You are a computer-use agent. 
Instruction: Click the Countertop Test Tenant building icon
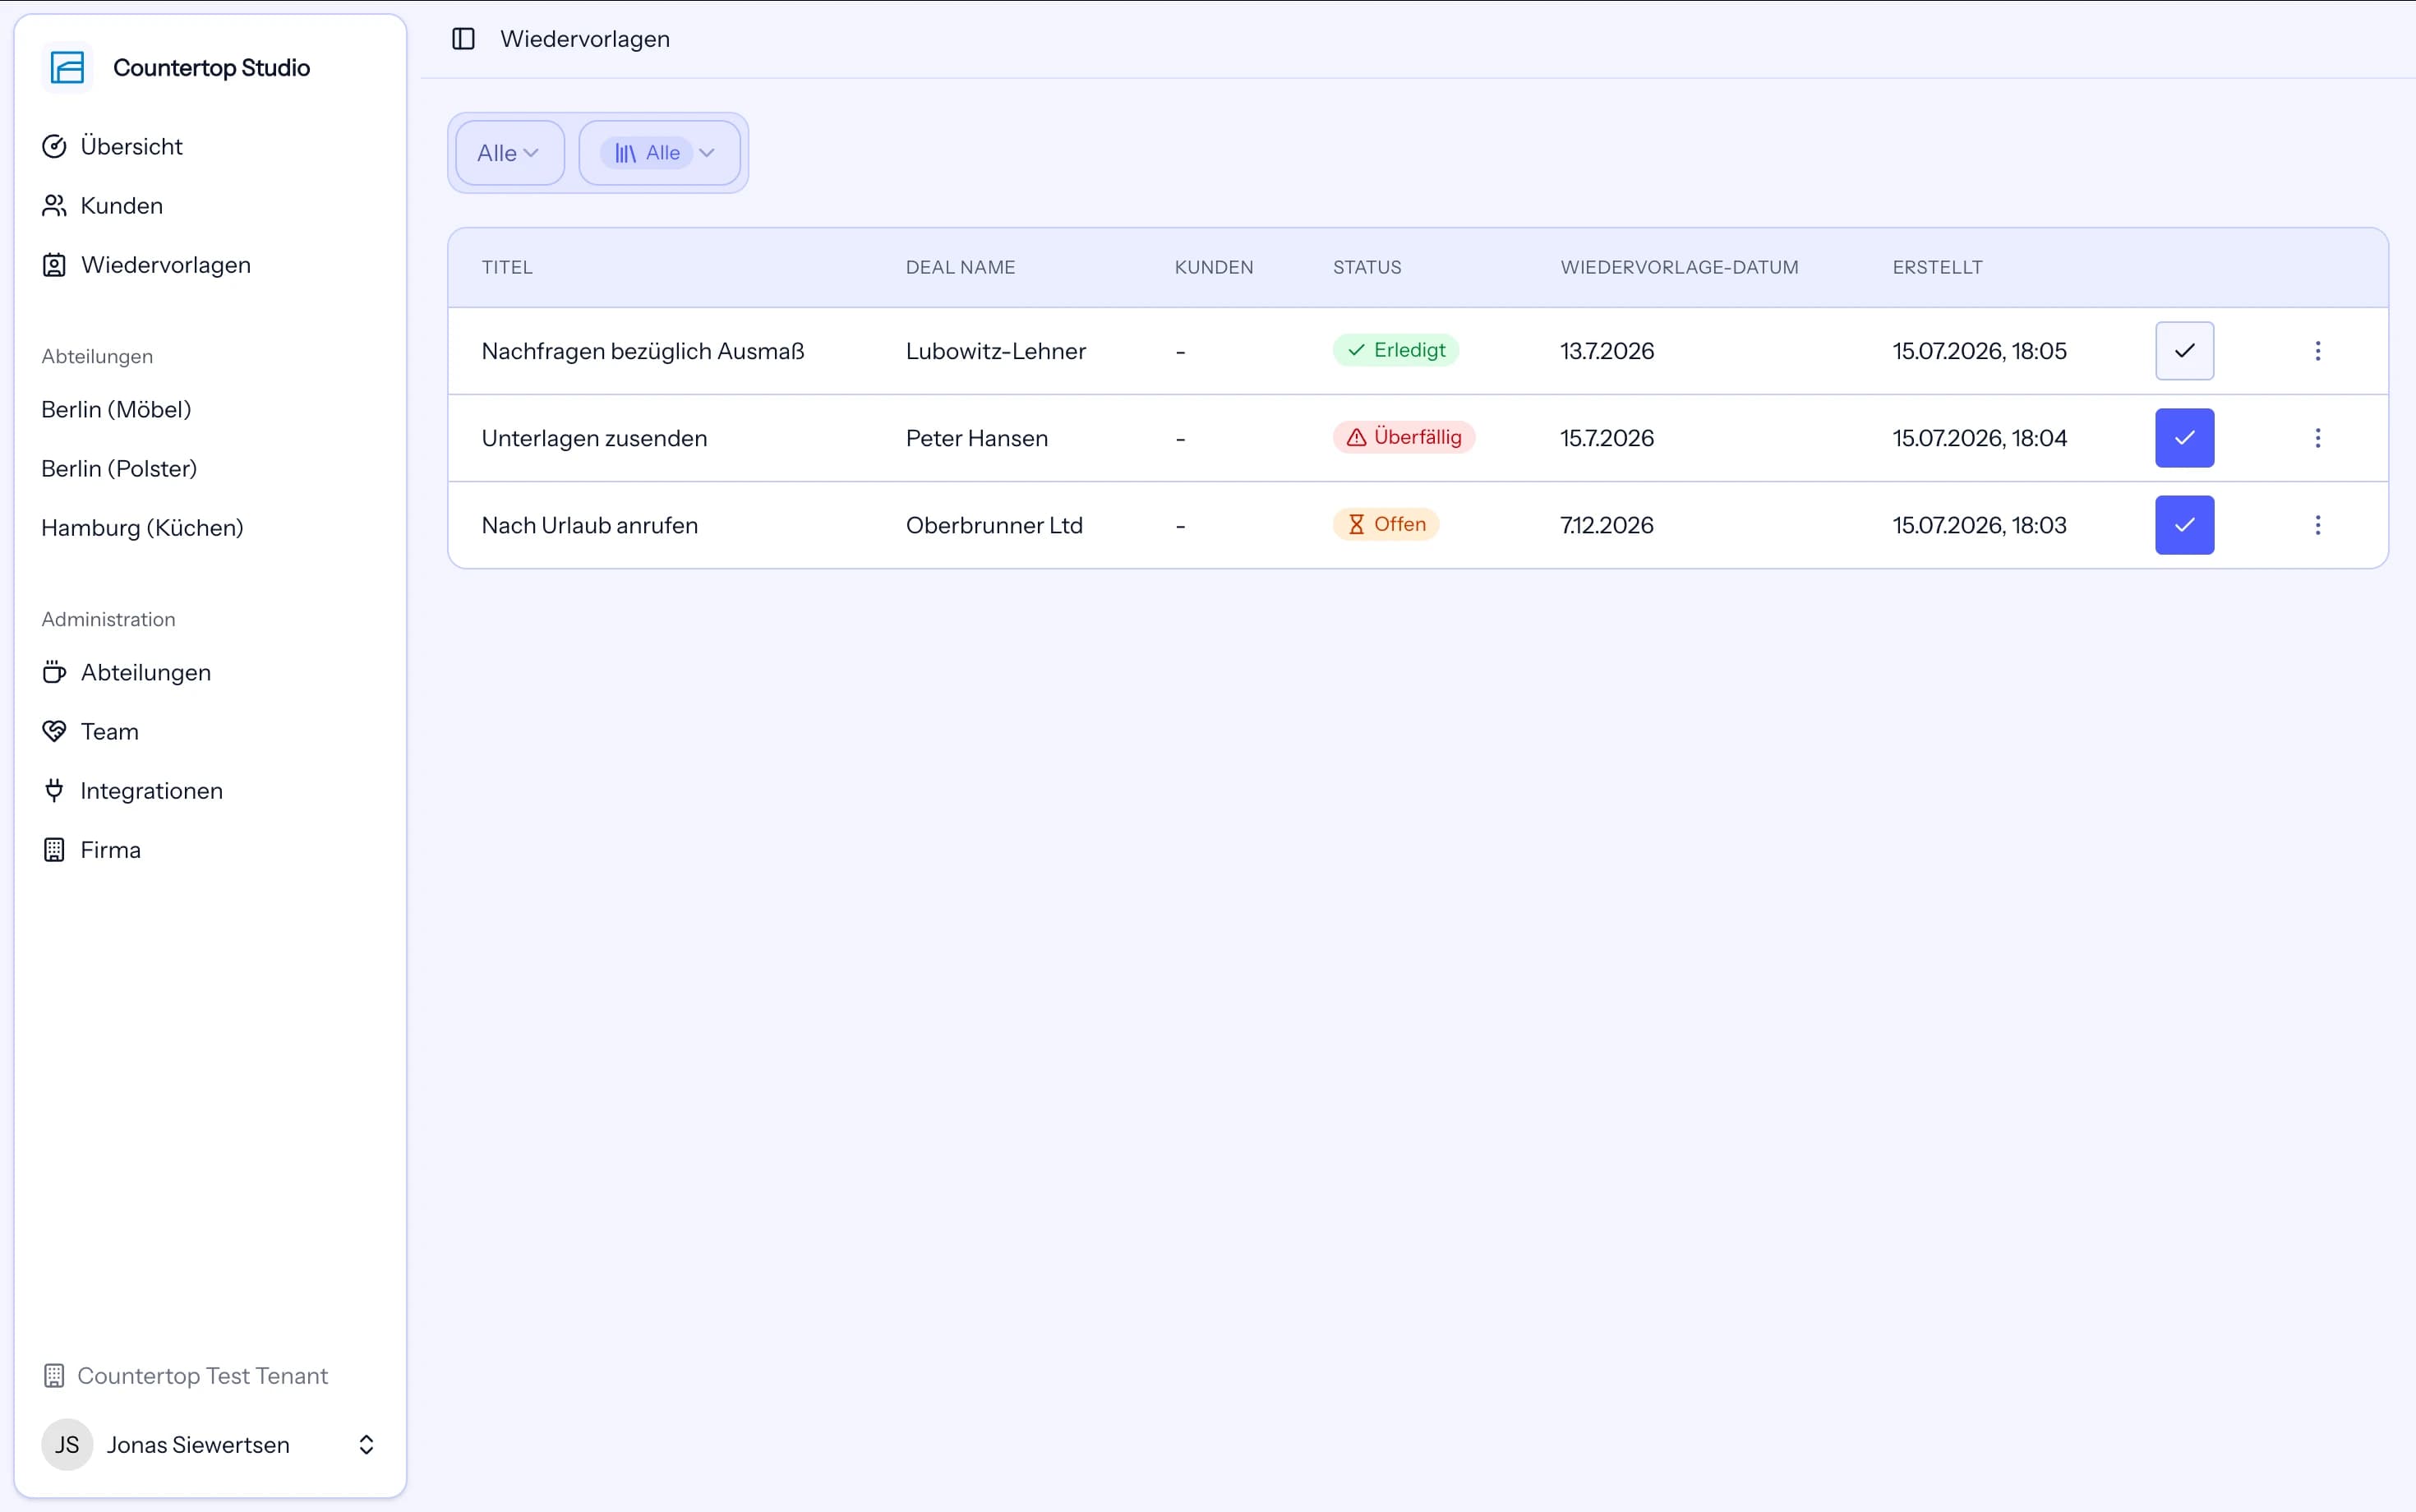pos(54,1376)
